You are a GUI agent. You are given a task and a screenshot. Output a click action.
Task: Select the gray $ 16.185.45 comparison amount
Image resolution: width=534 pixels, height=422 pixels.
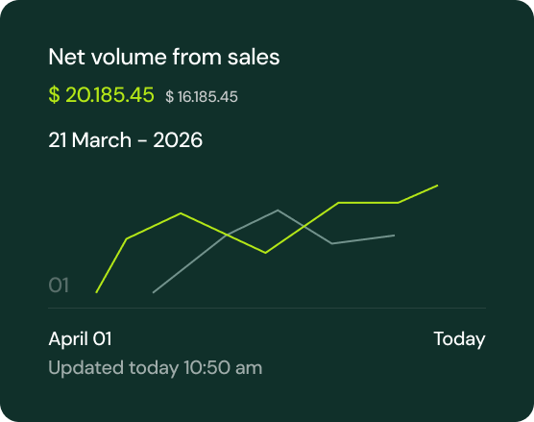click(x=202, y=96)
